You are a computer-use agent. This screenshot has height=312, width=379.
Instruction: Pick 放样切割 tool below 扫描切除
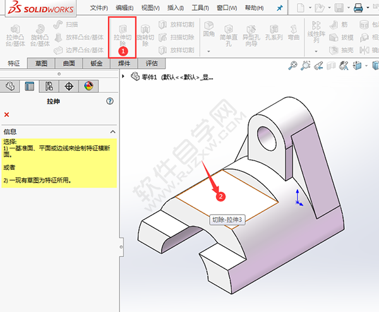click(x=176, y=50)
